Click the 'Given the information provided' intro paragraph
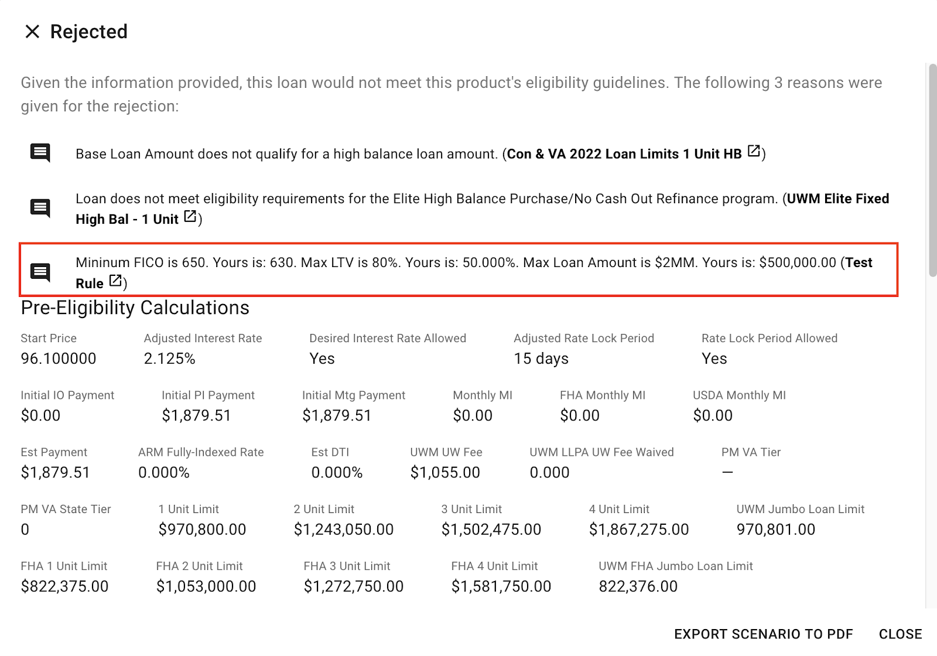The width and height of the screenshot is (937, 656). pos(452,94)
